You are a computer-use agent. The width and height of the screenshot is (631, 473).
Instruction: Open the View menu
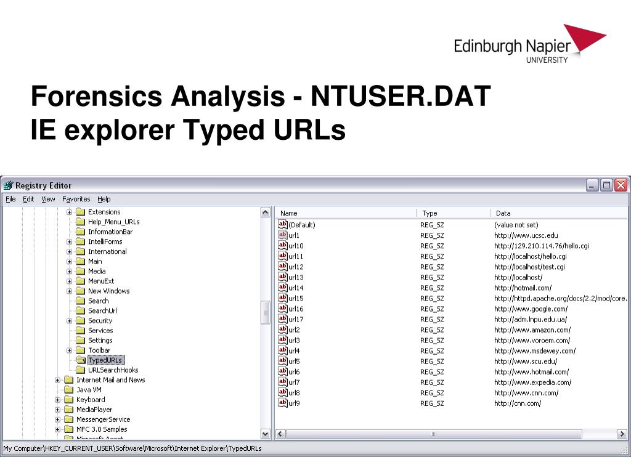[x=48, y=199]
